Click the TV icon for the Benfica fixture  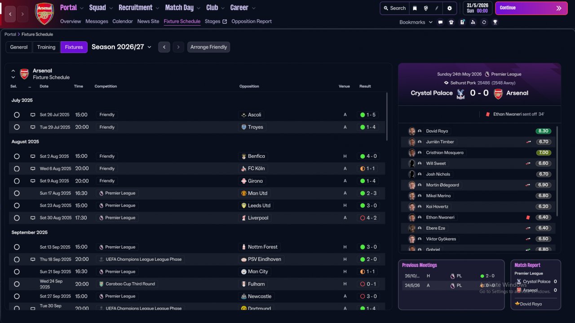click(33, 157)
